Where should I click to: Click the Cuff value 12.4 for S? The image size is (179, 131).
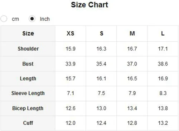101,123
